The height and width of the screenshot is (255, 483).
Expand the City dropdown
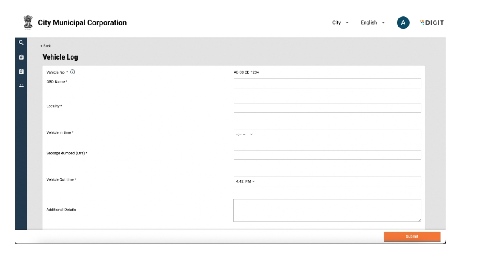click(x=340, y=23)
